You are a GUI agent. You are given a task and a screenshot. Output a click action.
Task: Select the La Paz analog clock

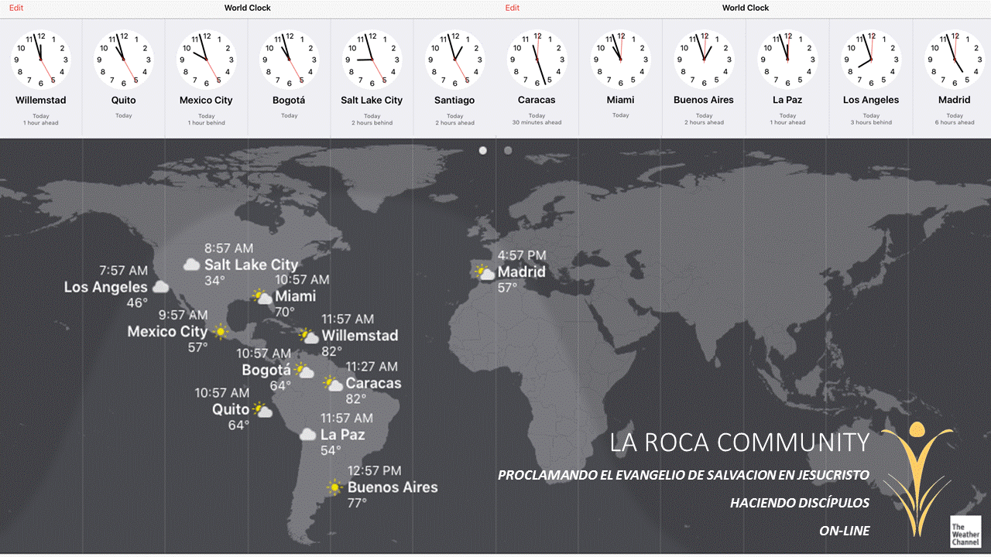point(788,60)
